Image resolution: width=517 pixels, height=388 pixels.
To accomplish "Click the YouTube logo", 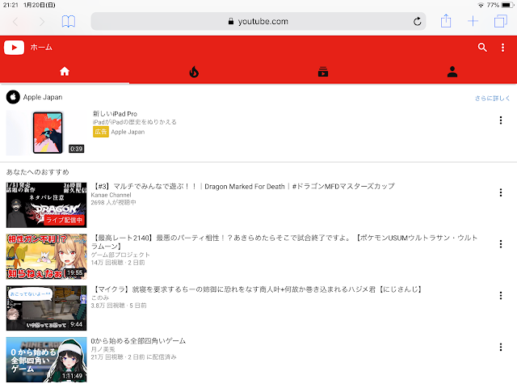I will pyautogui.click(x=15, y=48).
